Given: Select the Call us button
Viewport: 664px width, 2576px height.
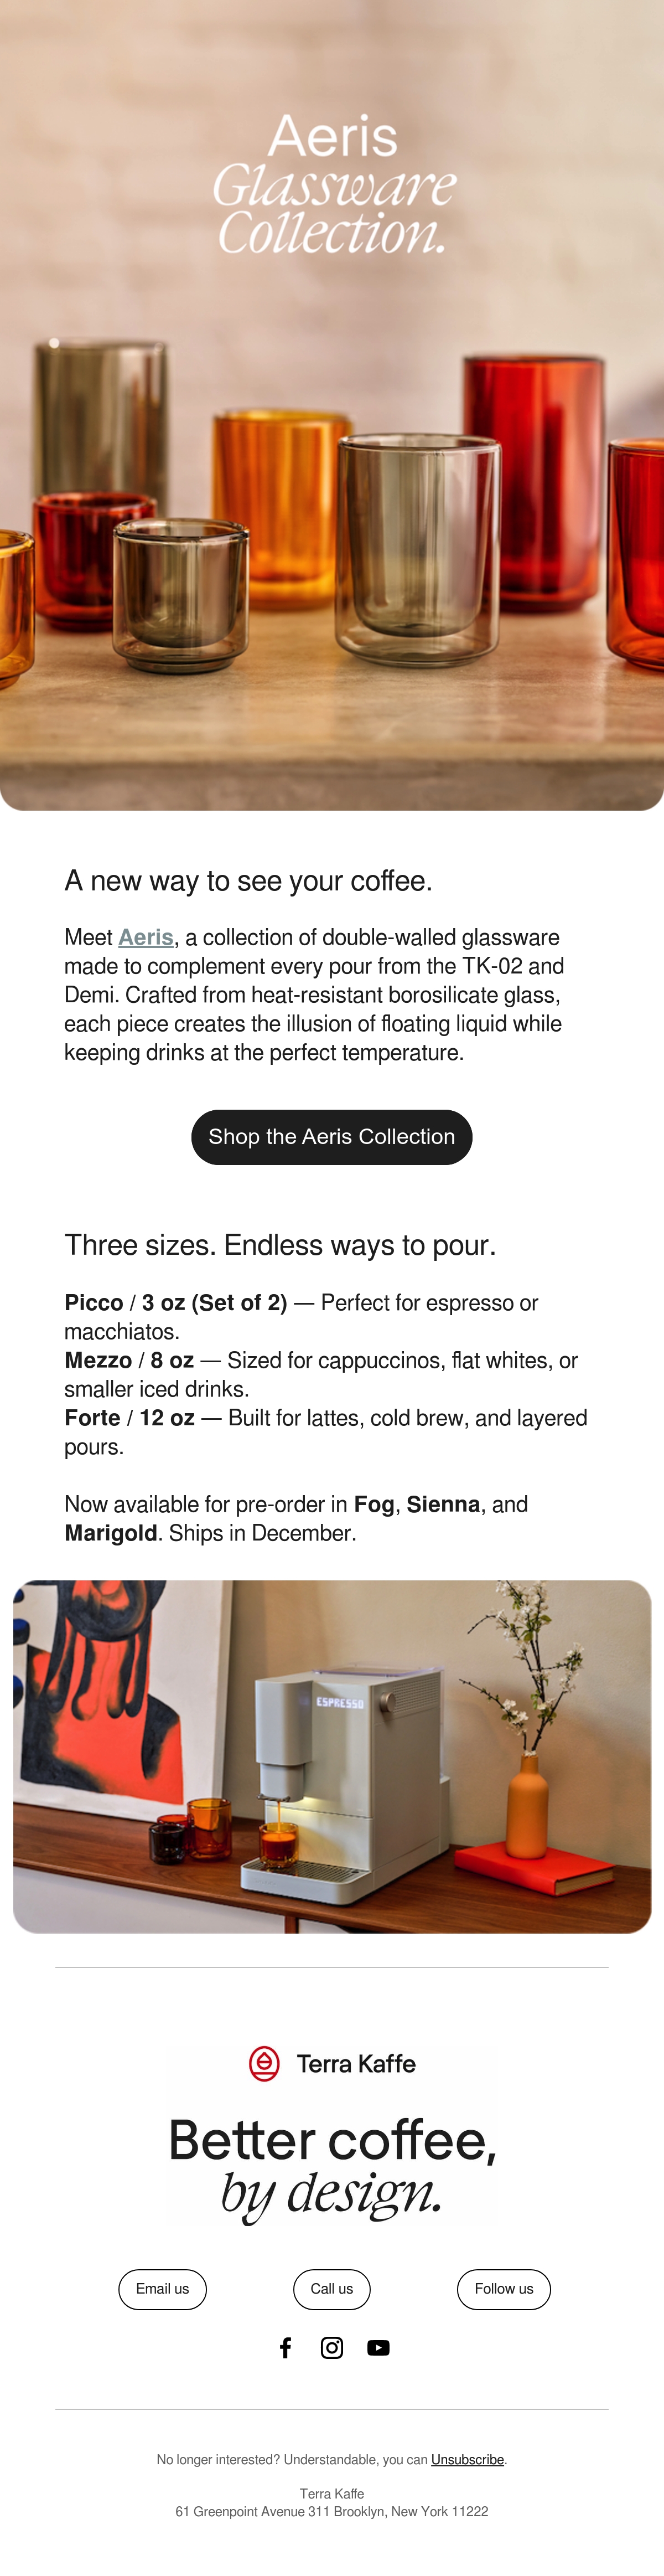Looking at the screenshot, I should (x=332, y=2289).
